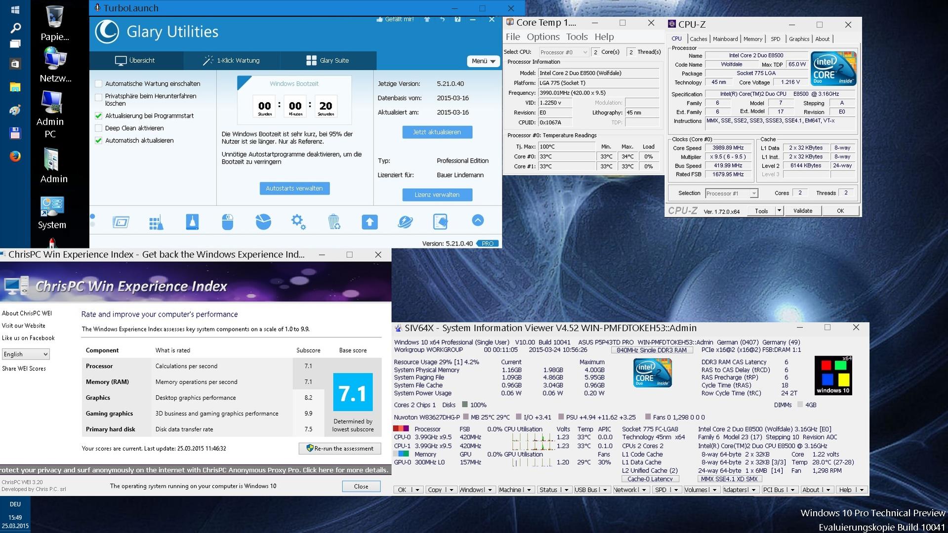948x533 pixels.
Task: Click Share WEI Scores link
Action: click(x=24, y=369)
